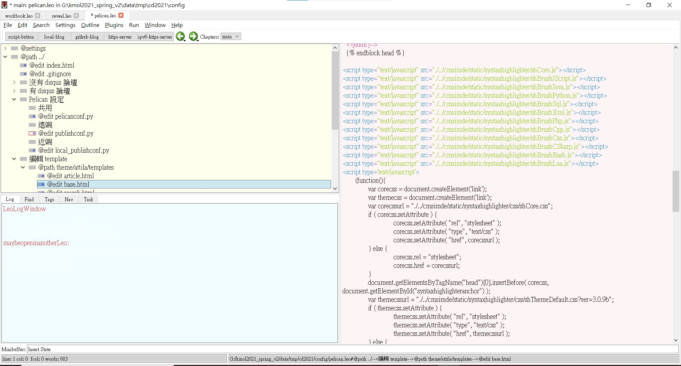Expand the 沒有 disqus 論壇 node
This screenshot has width=681, height=366.
[14, 82]
